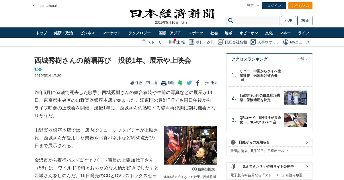The image size is (344, 180).
Task: Click the お申し込み subscribe button
Action: tap(300, 6)
